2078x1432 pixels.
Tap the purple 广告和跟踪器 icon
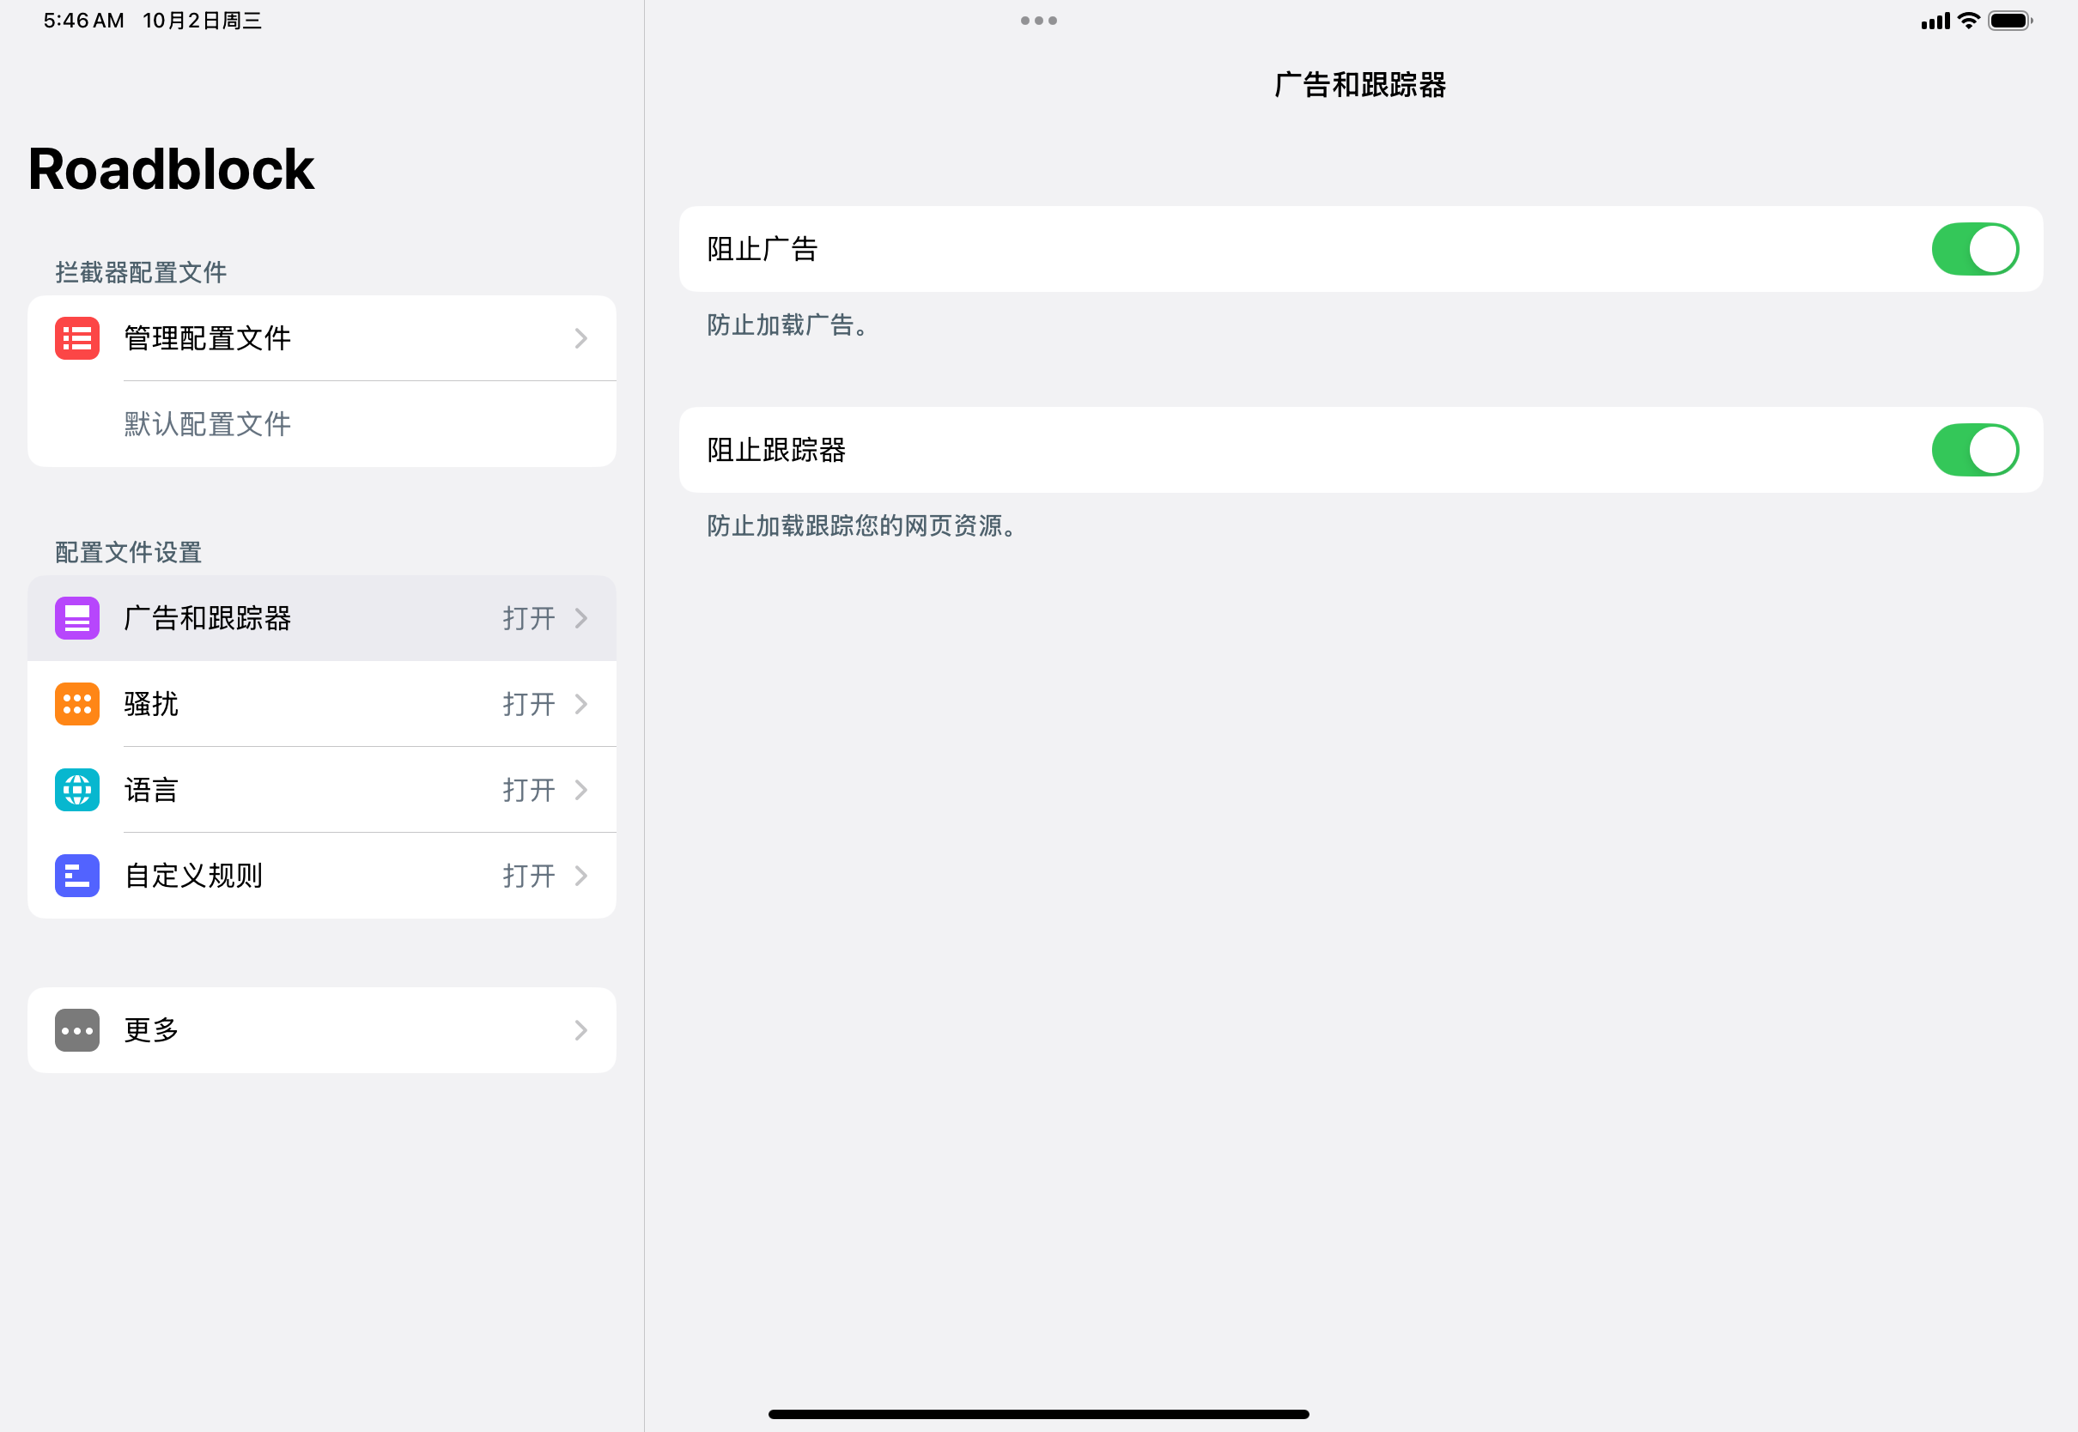click(x=77, y=618)
